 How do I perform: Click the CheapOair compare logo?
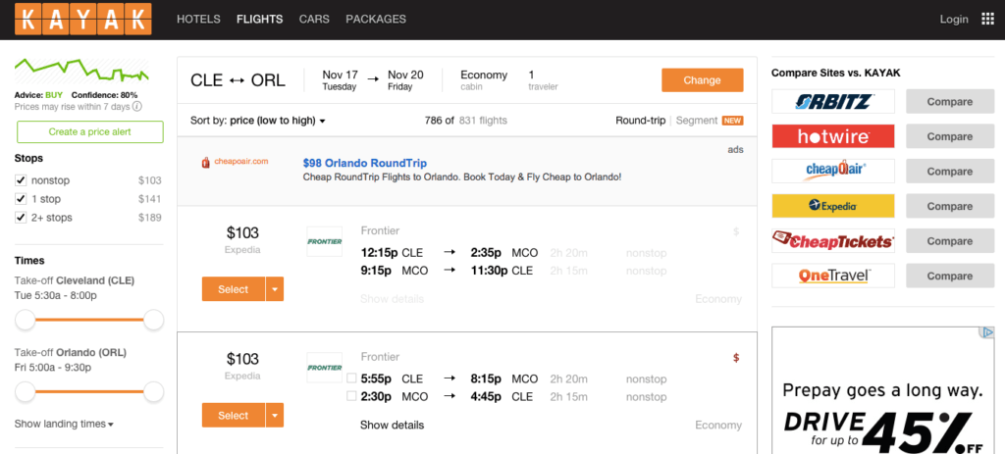(x=833, y=171)
